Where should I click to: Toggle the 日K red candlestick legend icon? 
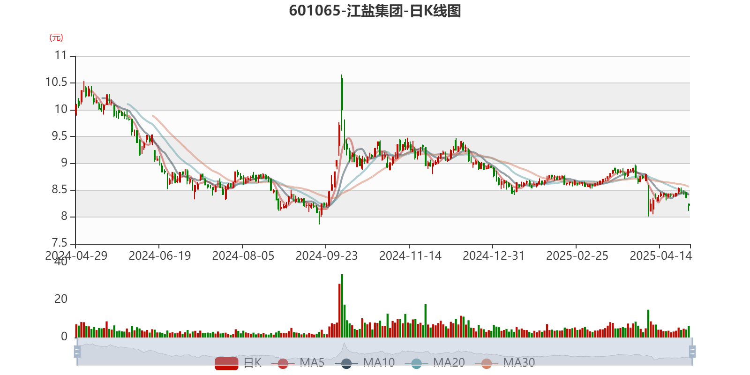(226, 363)
